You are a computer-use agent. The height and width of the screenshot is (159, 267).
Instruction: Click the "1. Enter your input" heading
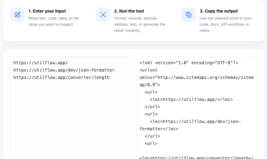(x=47, y=11)
